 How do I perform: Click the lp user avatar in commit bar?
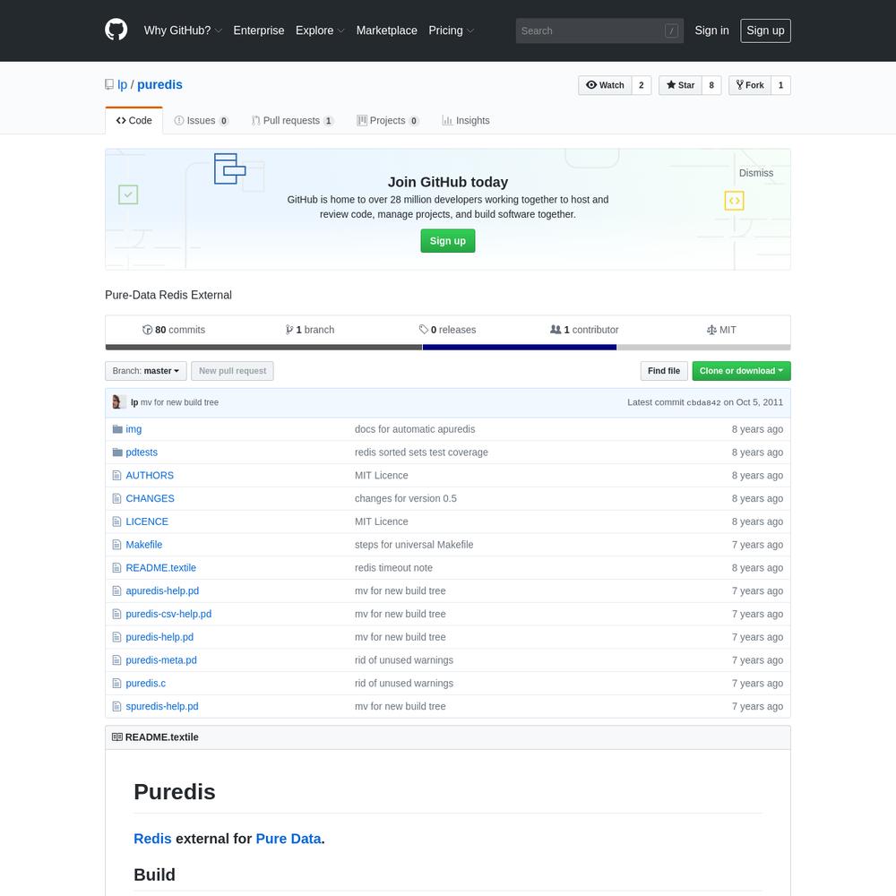119,402
